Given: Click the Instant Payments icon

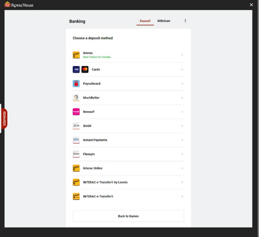Looking at the screenshot, I should click(76, 140).
